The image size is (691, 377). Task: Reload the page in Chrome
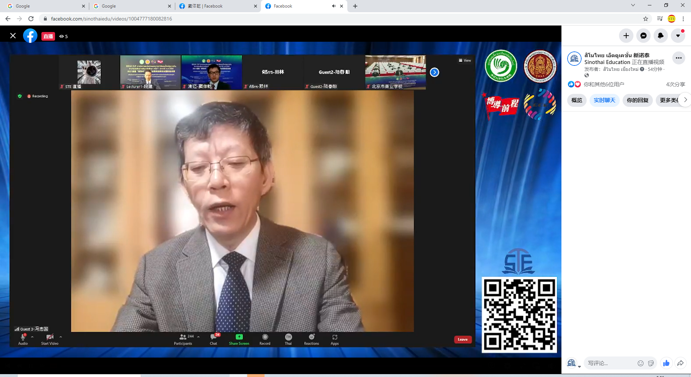pyautogui.click(x=31, y=19)
